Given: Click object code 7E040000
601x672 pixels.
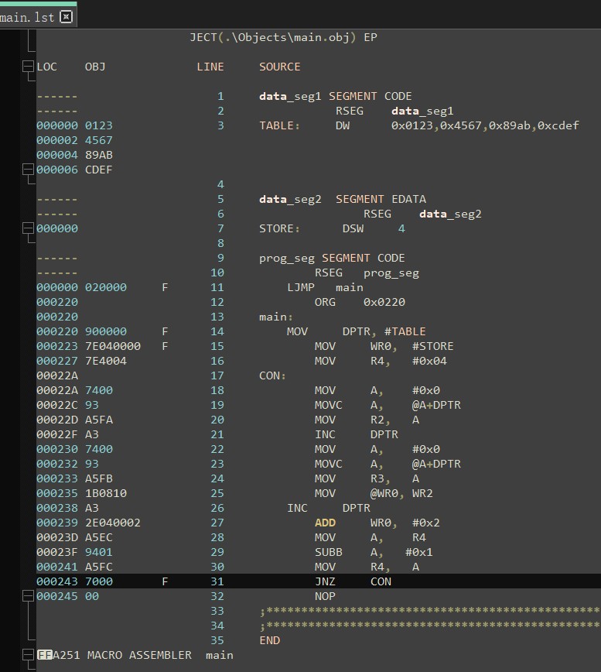Looking at the screenshot, I should [113, 346].
